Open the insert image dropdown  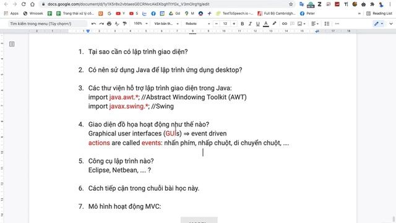[x=301, y=24]
